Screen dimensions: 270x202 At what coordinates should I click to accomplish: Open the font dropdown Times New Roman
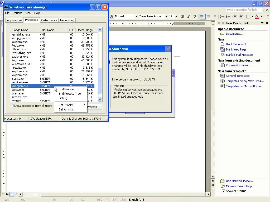166,17
